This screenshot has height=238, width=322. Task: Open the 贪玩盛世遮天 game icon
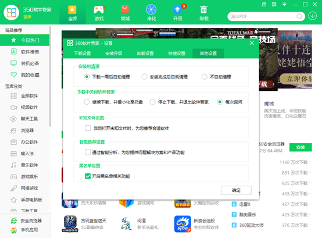(70, 224)
